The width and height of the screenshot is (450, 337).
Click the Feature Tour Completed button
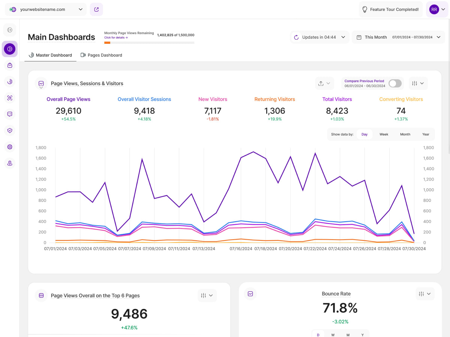390,9
